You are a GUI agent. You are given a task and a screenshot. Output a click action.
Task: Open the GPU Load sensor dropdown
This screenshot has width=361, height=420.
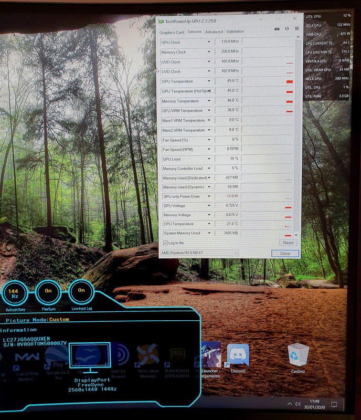click(x=209, y=159)
